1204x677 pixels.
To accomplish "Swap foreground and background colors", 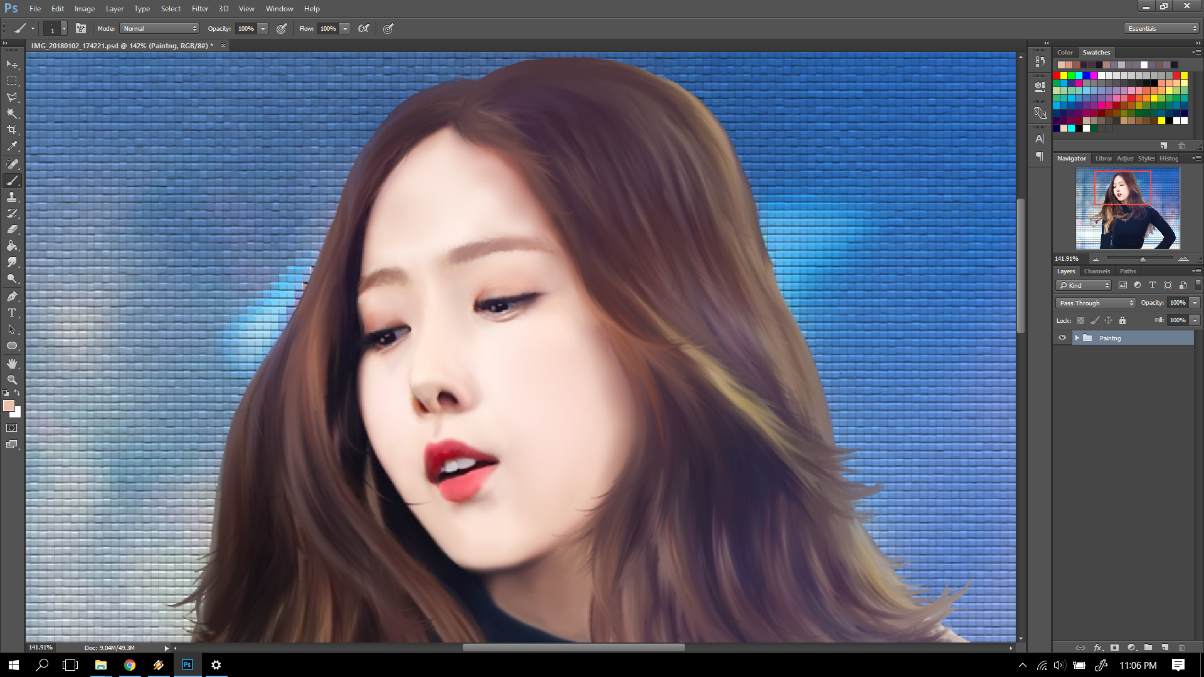I will tap(18, 393).
